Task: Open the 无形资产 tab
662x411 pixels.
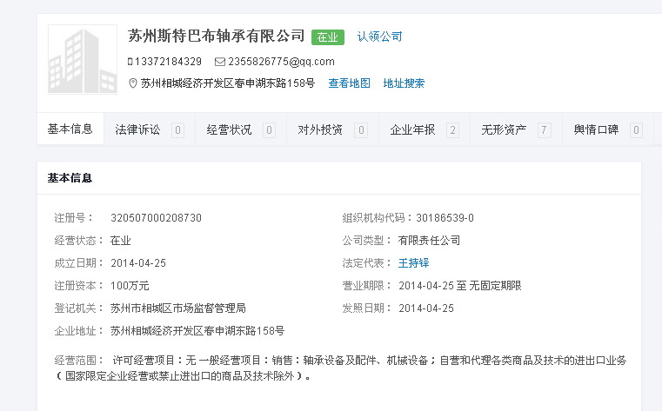Action: coord(504,129)
